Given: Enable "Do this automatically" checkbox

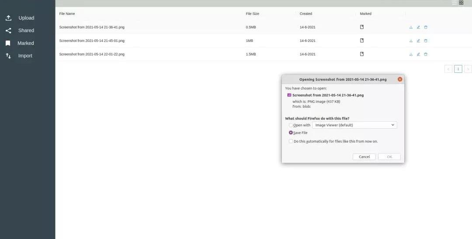Looking at the screenshot, I should (x=291, y=141).
